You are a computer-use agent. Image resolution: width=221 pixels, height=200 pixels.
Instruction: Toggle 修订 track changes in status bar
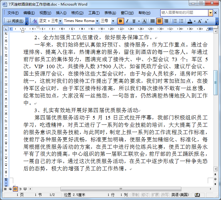pyautogui.click(x=145, y=195)
